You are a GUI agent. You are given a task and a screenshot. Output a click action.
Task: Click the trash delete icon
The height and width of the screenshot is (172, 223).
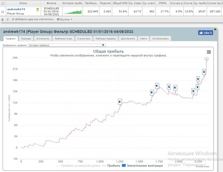tap(3, 19)
